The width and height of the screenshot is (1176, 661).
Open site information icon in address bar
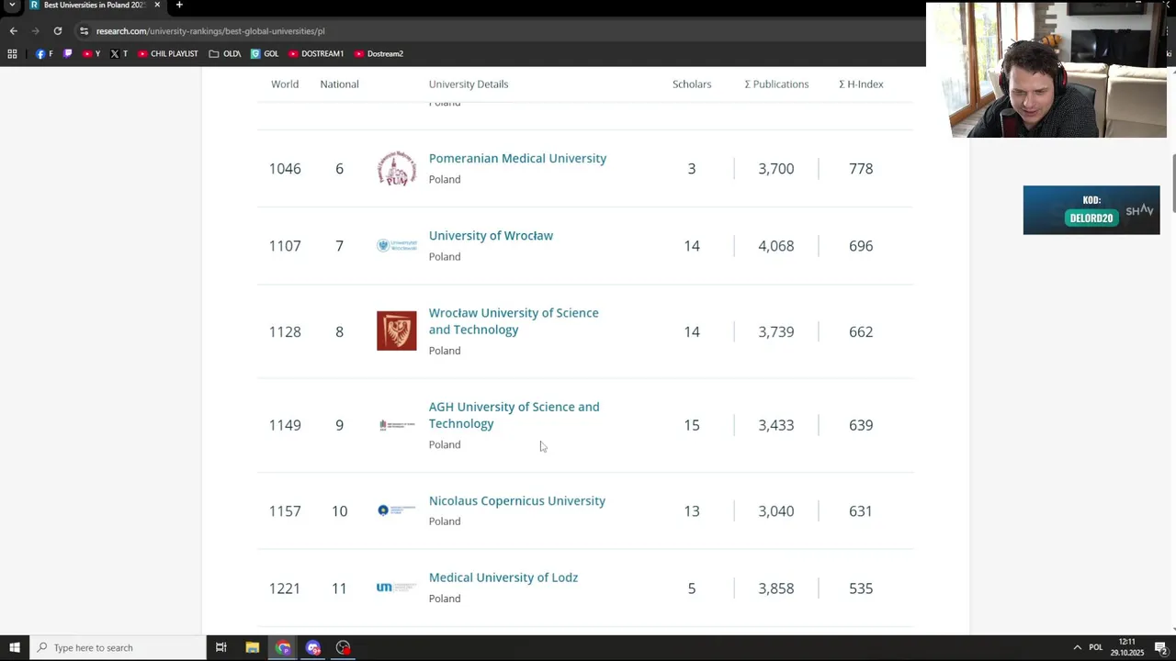84,30
